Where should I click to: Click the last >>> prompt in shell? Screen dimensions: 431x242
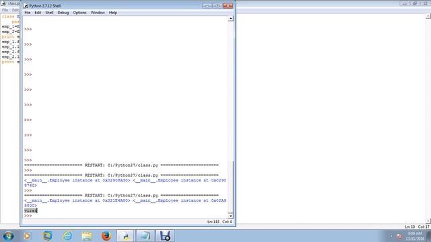[28, 216]
